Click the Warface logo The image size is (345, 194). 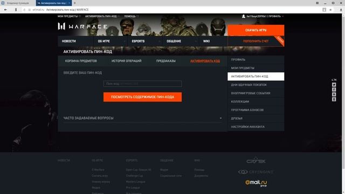tap(82, 26)
